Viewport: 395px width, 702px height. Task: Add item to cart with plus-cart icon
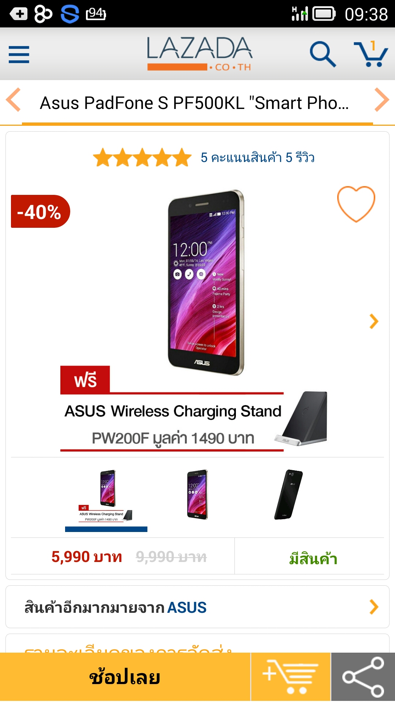click(291, 677)
